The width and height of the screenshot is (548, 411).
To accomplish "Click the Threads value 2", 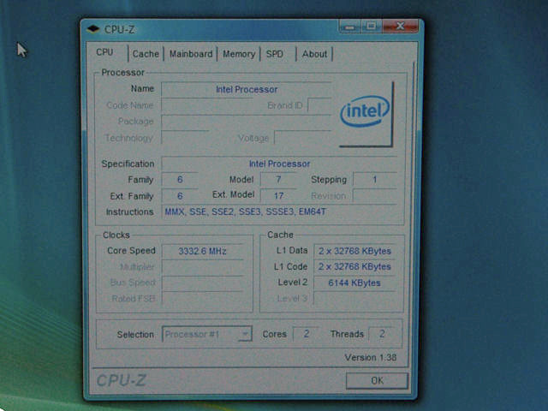I will [382, 334].
